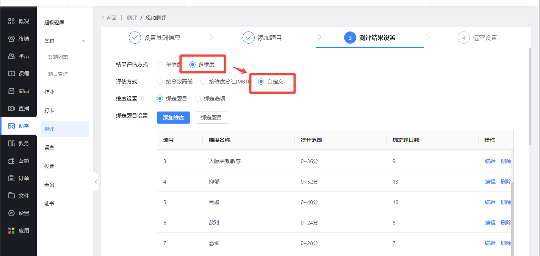Open the 商品 products sidebar icon
Screen dimensions: 540x256
pyautogui.click(x=11, y=91)
